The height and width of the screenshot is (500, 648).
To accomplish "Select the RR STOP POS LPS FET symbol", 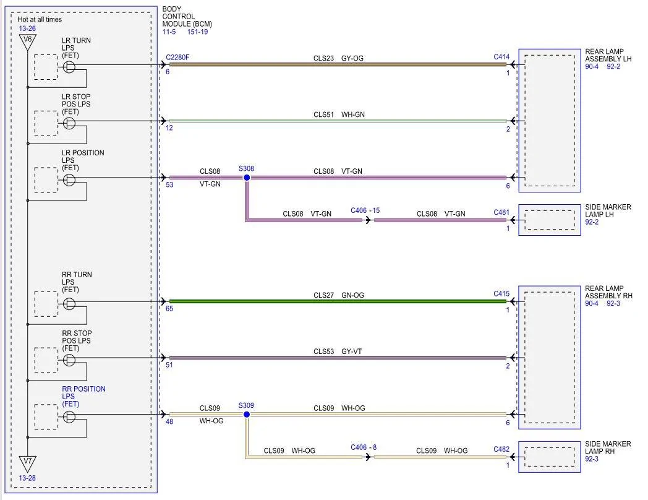I will 69,360.
